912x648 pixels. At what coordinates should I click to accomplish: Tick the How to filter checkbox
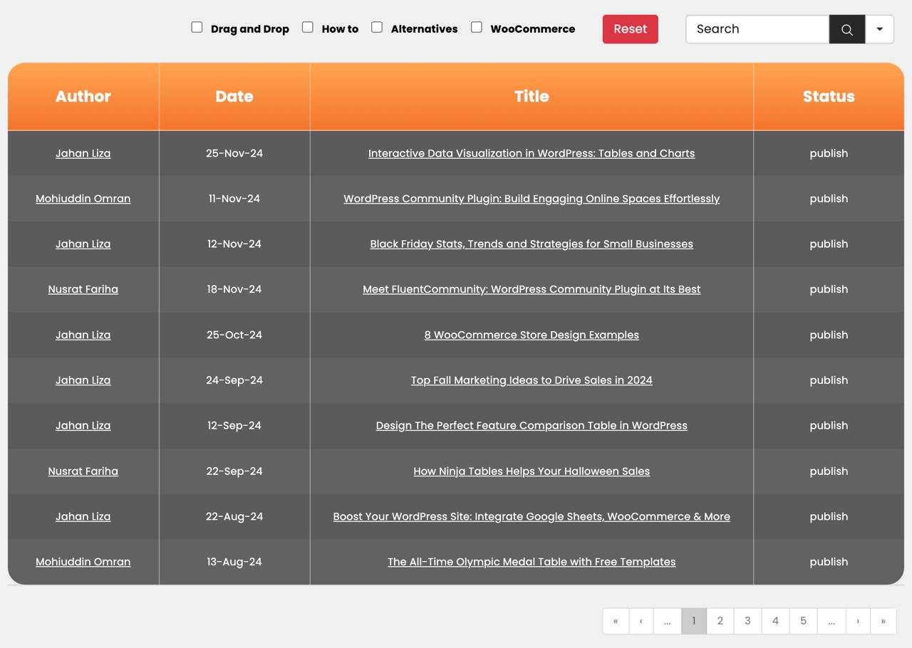coord(308,27)
